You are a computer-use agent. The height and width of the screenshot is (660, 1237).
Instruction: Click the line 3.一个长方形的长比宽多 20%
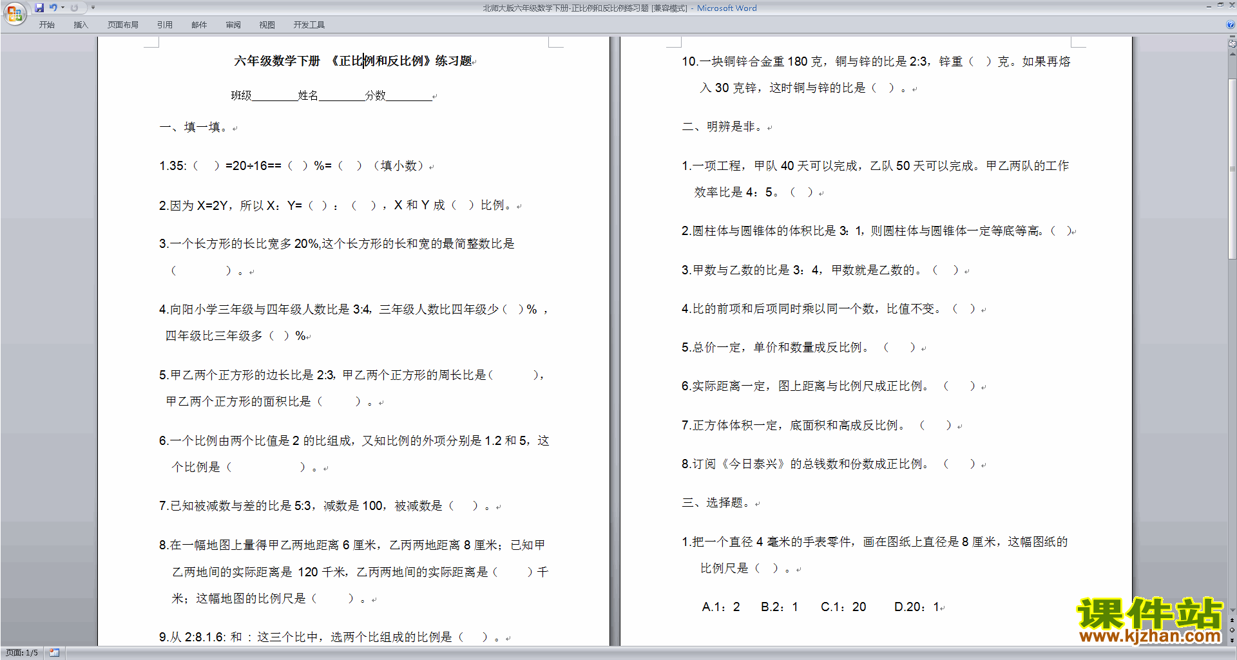pos(337,244)
